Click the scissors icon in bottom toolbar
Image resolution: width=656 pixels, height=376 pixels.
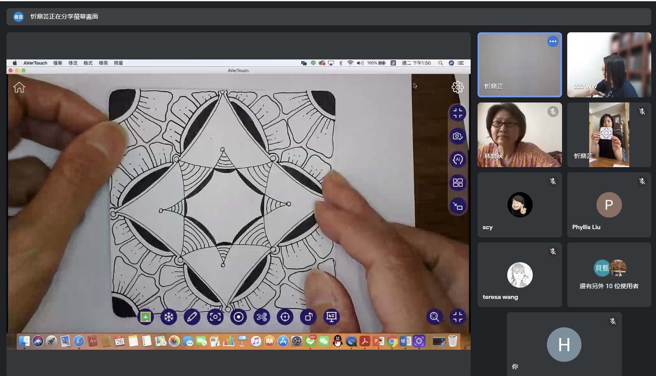pyautogui.click(x=262, y=317)
